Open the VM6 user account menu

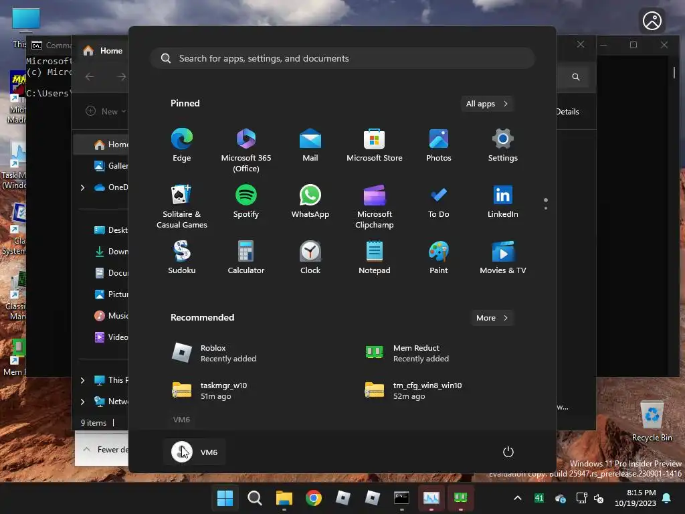coord(195,452)
